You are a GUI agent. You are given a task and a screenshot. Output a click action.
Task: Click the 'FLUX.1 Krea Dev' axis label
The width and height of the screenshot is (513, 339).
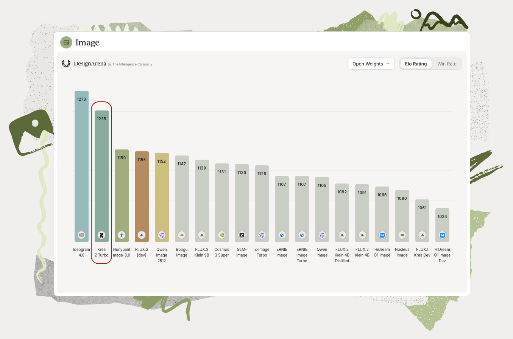422,252
